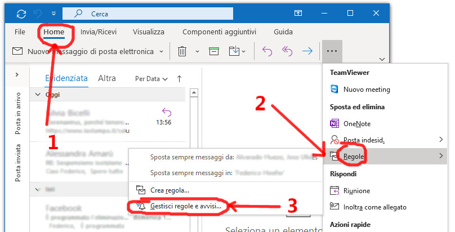Click the Send/Receive sync icon
The height and width of the screenshot is (232, 455).
(21, 13)
